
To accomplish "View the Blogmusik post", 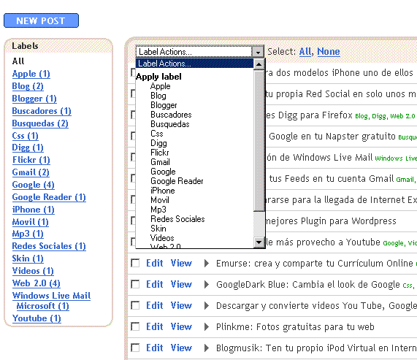I will pos(181,348).
